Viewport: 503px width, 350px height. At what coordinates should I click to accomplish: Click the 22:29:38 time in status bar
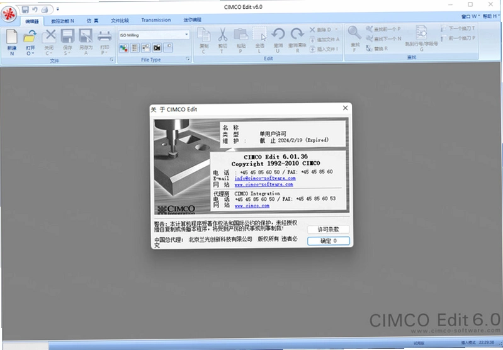[x=487, y=342]
